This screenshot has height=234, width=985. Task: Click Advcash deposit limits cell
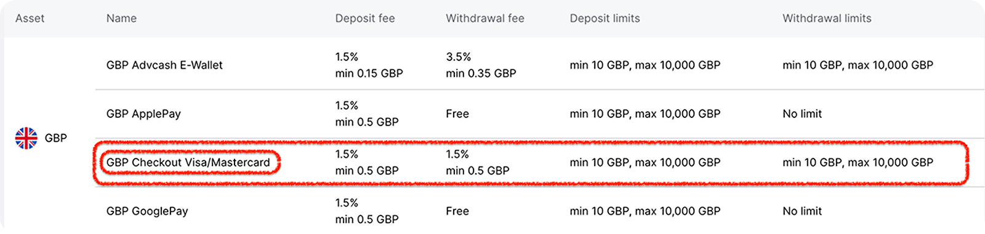click(645, 65)
